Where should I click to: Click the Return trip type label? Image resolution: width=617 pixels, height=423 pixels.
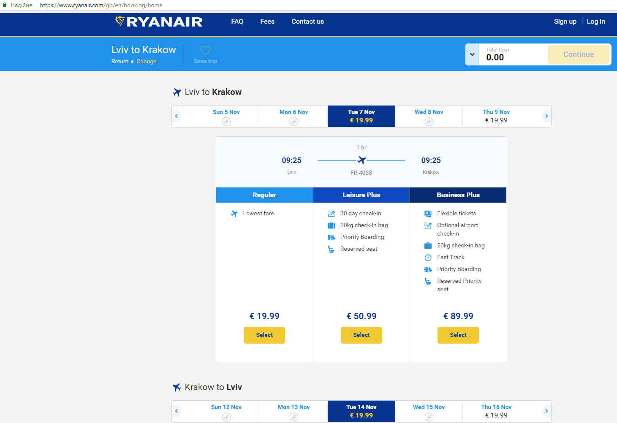pos(120,62)
